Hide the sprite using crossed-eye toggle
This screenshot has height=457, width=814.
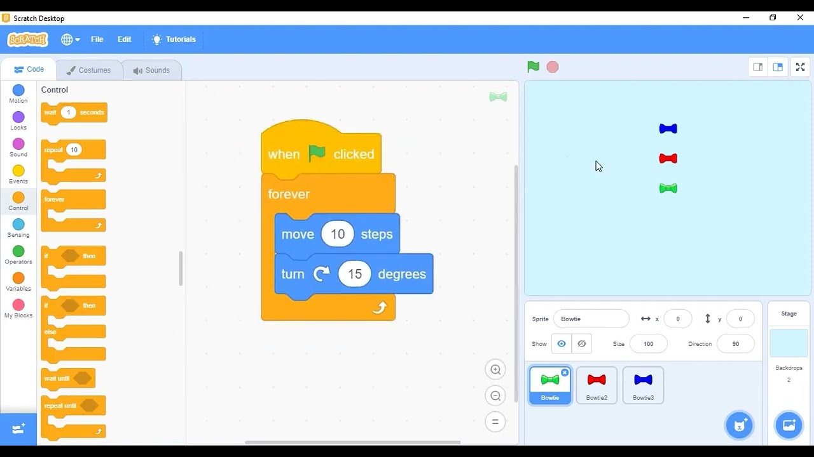pyautogui.click(x=581, y=343)
